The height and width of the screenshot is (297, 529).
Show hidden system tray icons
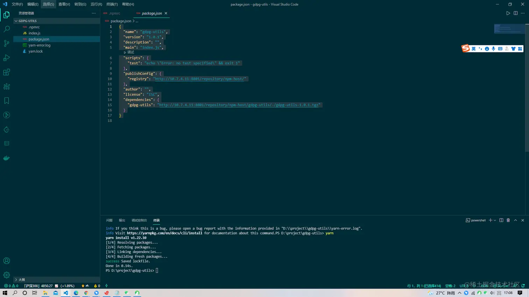(x=459, y=293)
